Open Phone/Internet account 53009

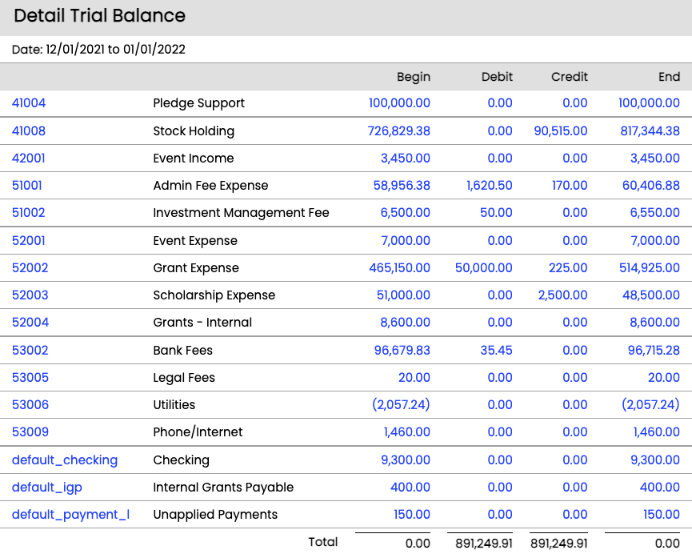click(28, 432)
